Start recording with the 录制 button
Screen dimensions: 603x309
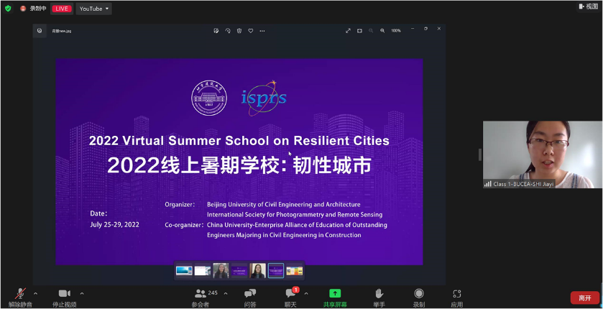(418, 294)
